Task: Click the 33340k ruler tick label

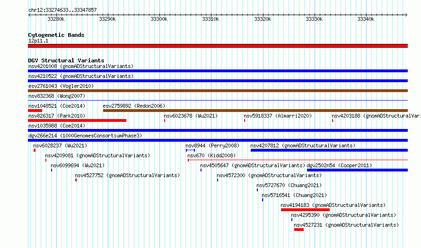Action: [366, 19]
